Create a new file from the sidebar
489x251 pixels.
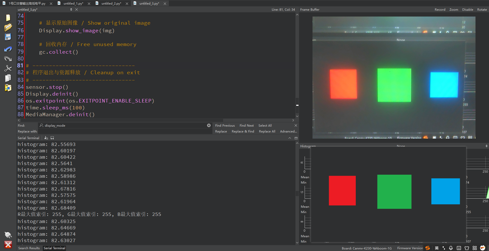point(8,18)
